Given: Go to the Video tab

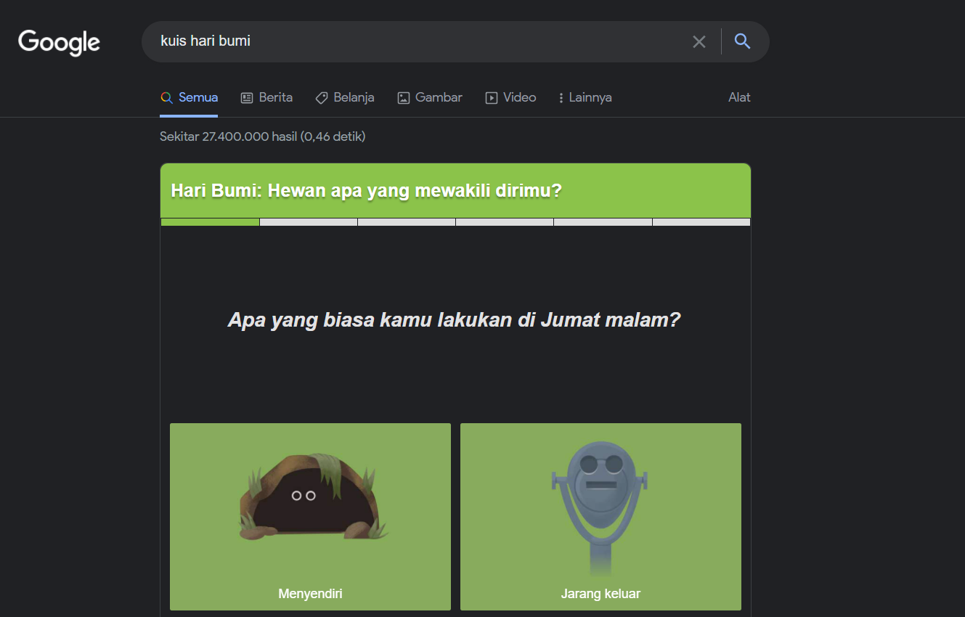Looking at the screenshot, I should click(510, 97).
